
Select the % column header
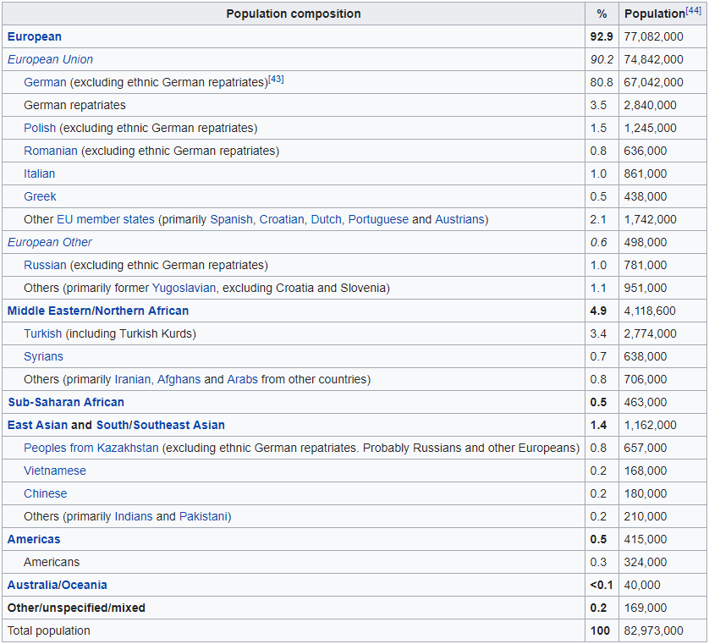tap(602, 14)
